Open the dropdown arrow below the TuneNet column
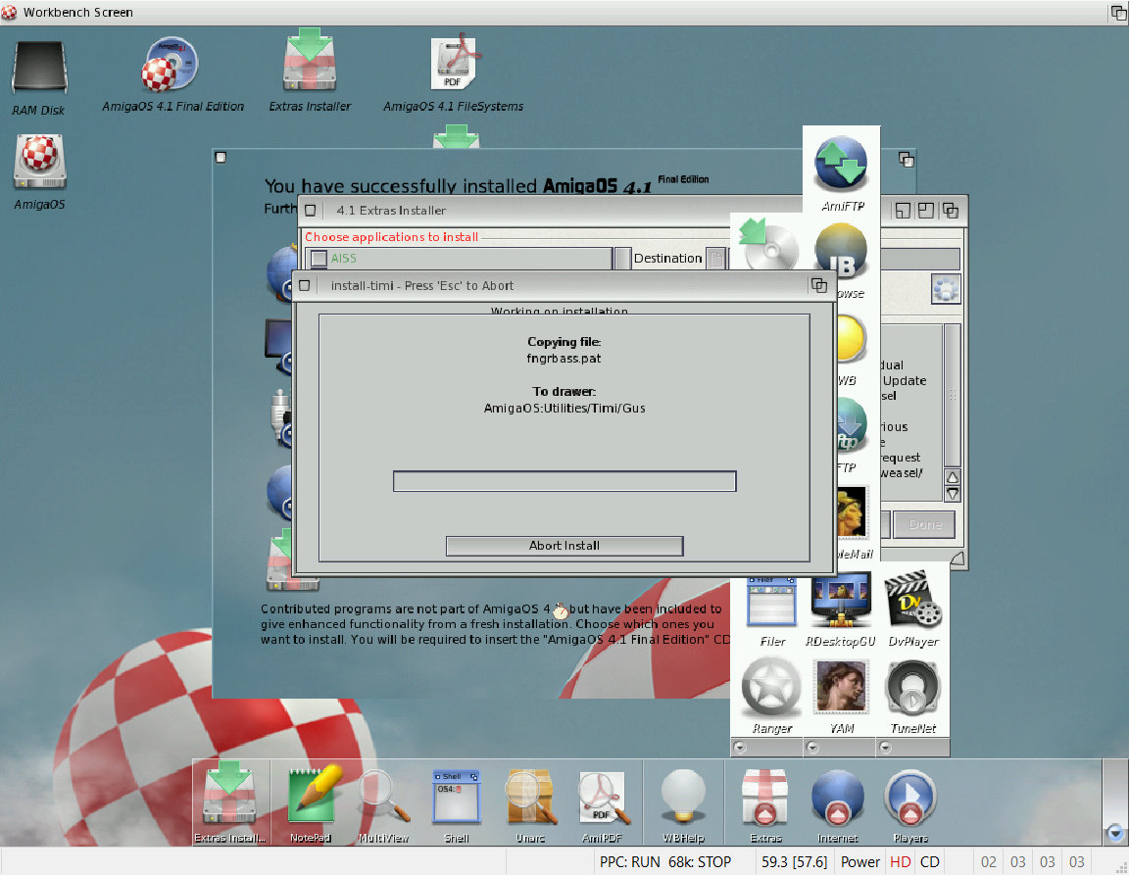The height and width of the screenshot is (875, 1129). pos(886,748)
